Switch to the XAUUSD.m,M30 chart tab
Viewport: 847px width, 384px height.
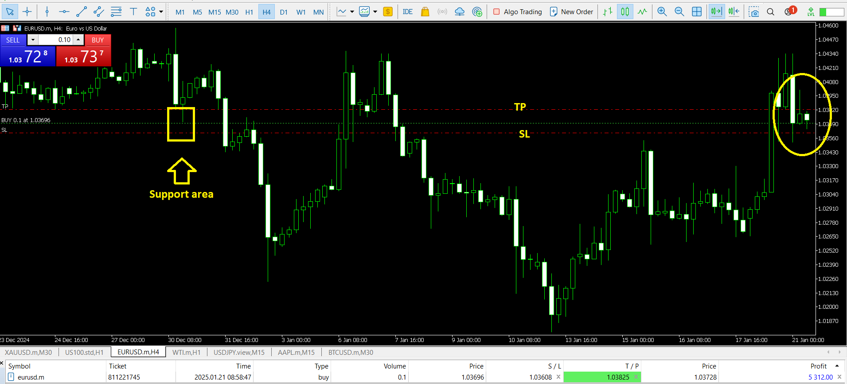pos(28,352)
